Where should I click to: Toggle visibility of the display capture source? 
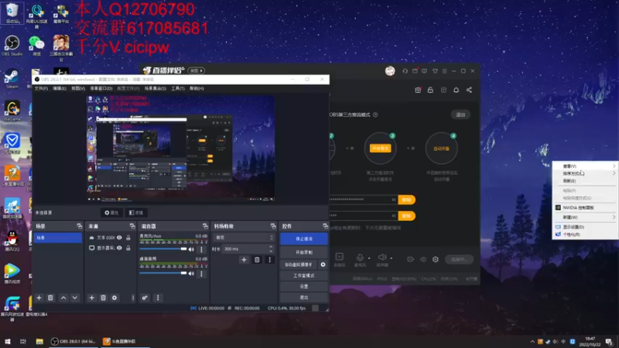(x=119, y=247)
